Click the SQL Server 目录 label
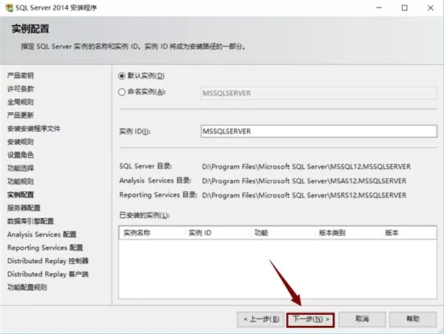Image resolution: width=444 pixels, height=334 pixels. pyautogui.click(x=146, y=166)
